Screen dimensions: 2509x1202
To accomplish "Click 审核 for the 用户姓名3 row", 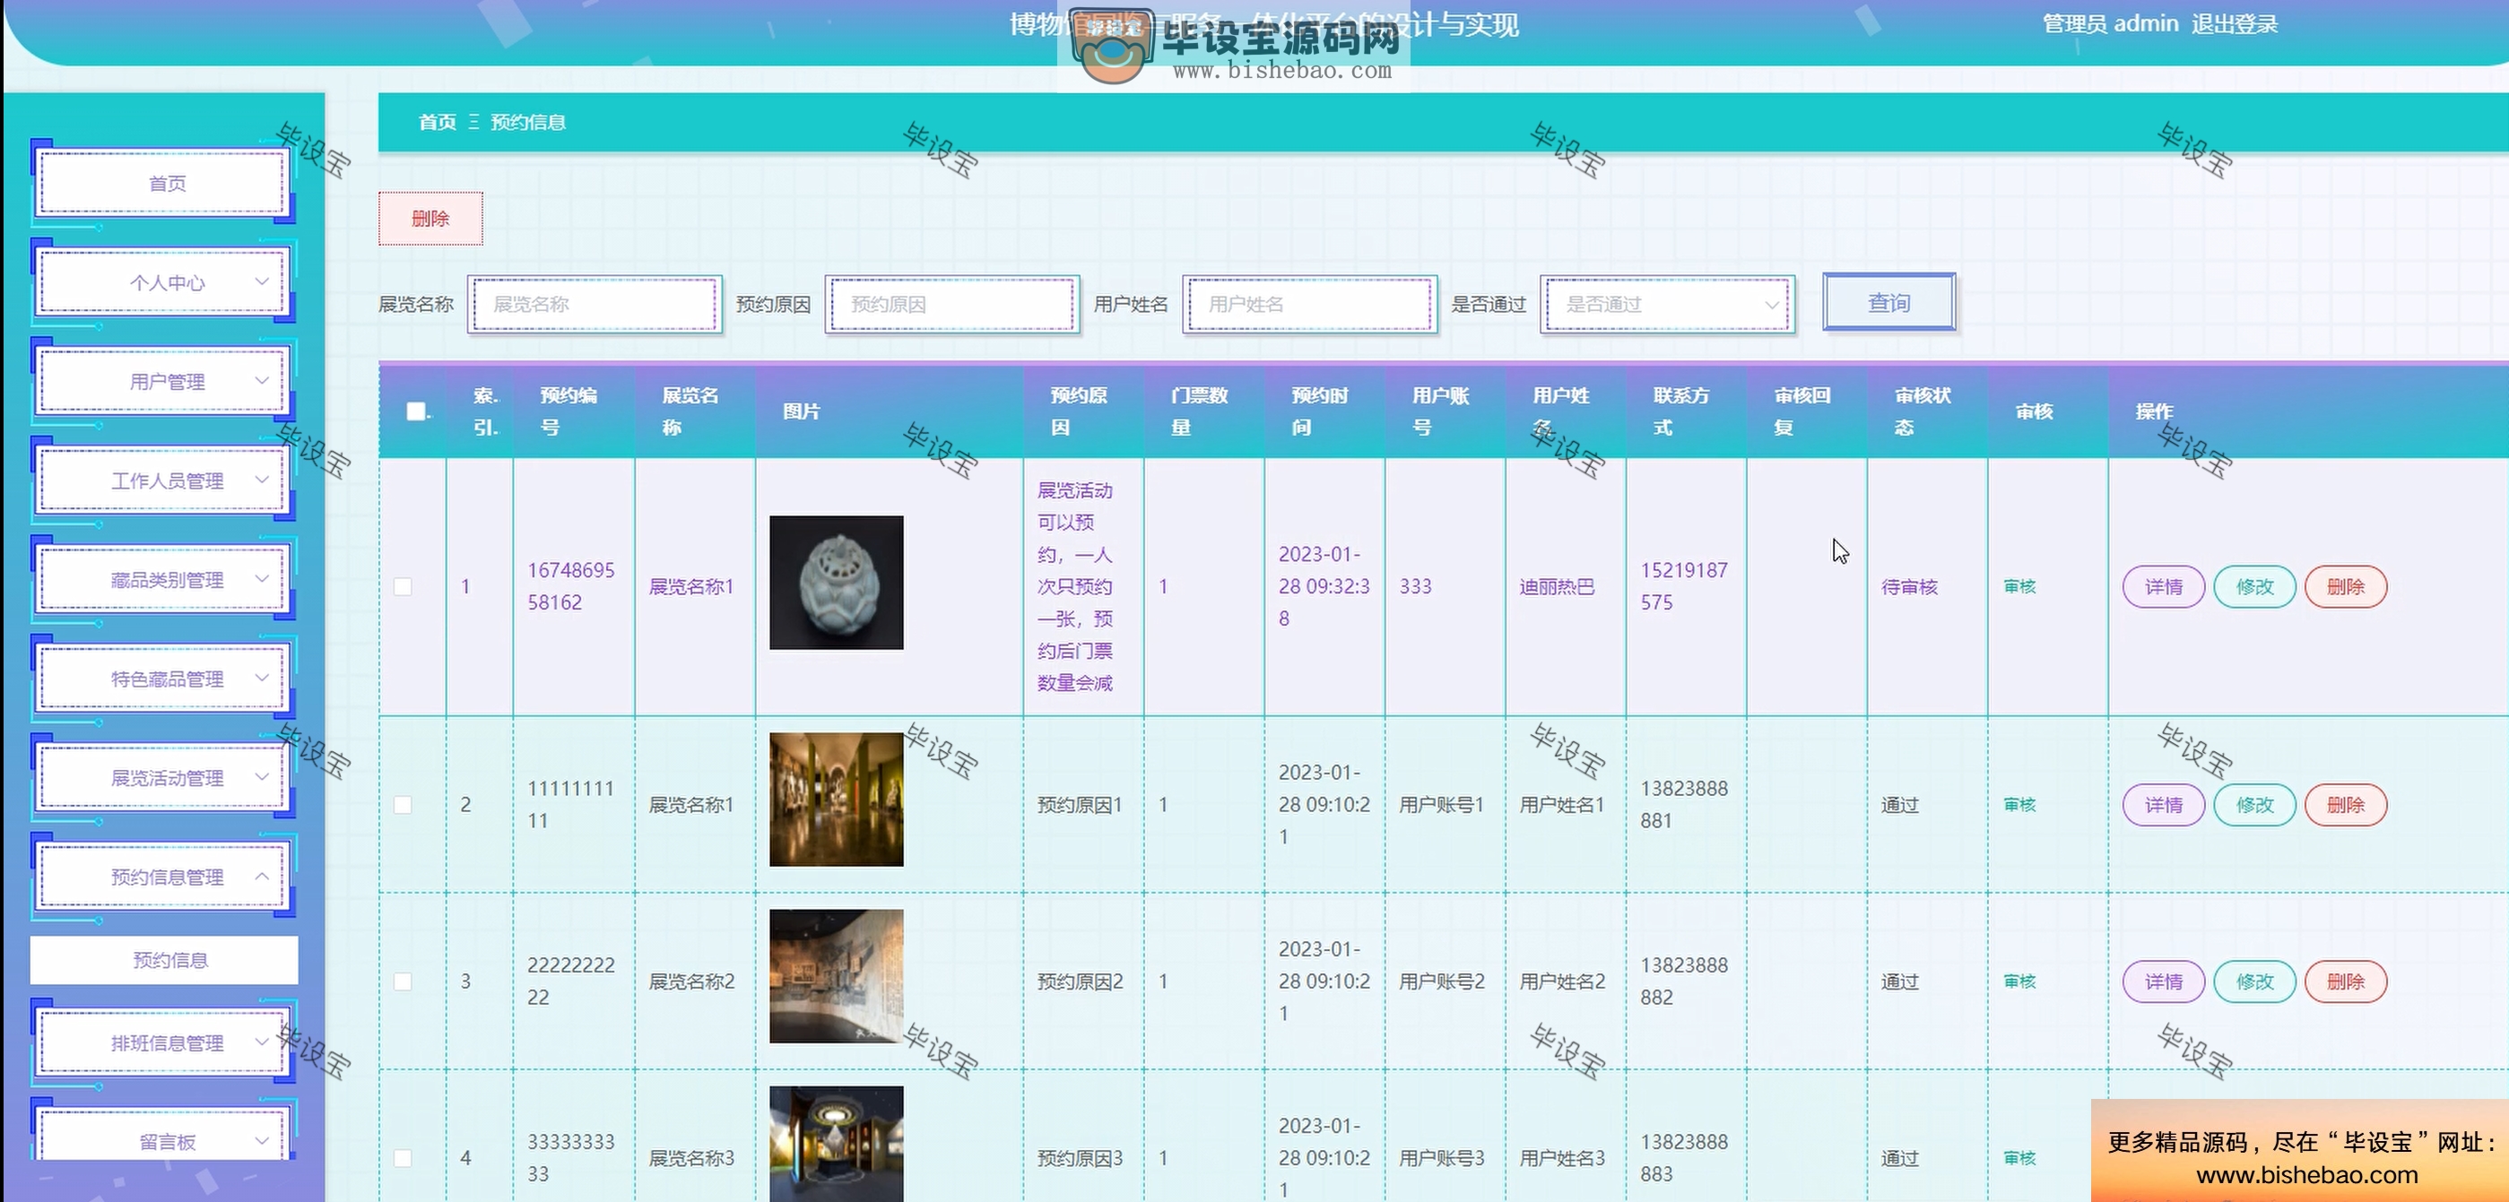I will coord(2020,1158).
